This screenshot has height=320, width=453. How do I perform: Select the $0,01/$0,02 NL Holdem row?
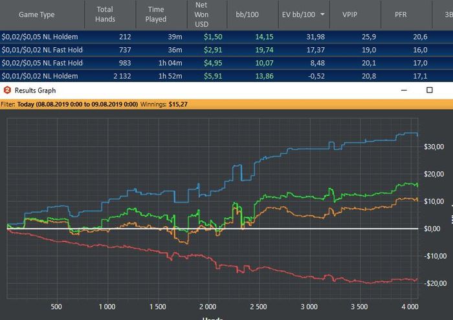coord(226,76)
